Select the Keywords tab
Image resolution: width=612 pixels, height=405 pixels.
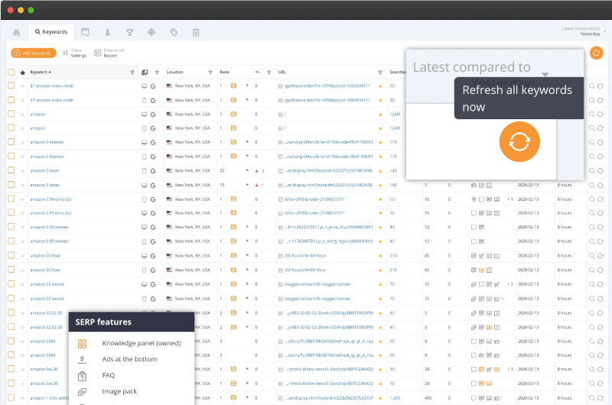[x=51, y=32]
